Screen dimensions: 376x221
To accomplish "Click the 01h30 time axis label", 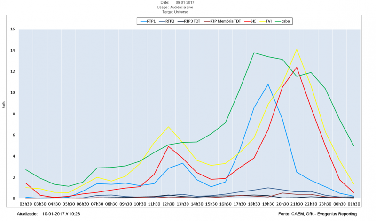I will pos(354,204).
